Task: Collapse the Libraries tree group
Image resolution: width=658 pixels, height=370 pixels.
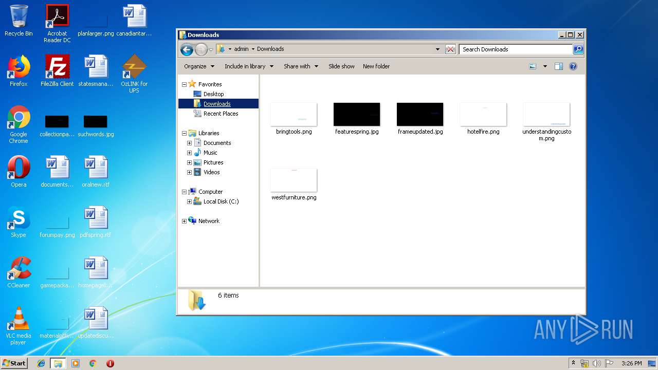Action: point(184,133)
